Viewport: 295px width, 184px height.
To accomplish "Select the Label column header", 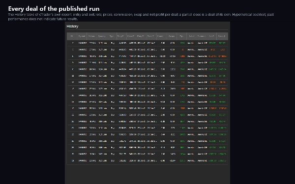I will click(x=192, y=36).
